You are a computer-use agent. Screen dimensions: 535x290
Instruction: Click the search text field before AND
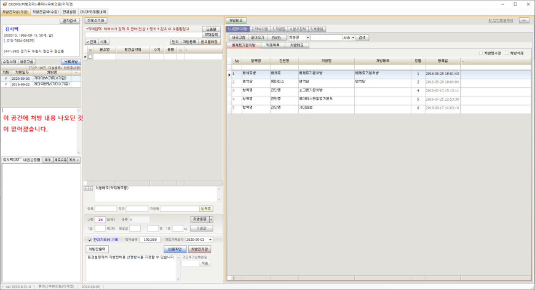326,37
